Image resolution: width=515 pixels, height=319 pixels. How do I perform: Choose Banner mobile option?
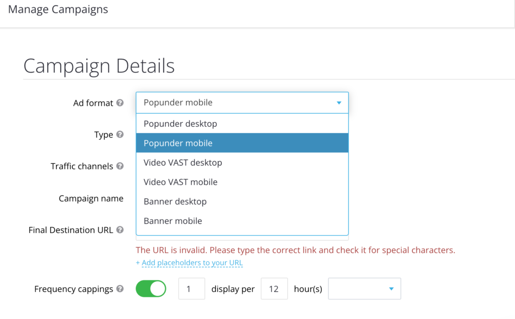(242, 221)
